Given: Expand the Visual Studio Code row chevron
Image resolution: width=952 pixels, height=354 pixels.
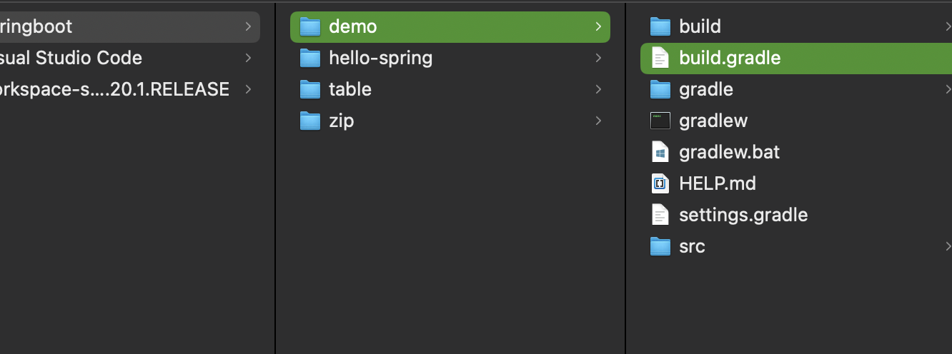Looking at the screenshot, I should click(x=247, y=58).
